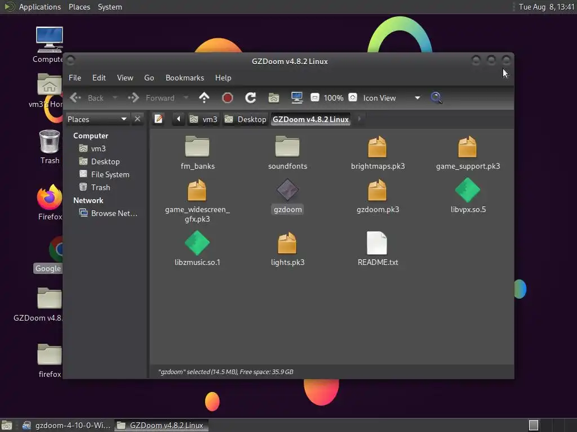The image size is (577, 432).
Task: Open Browse Network in sidebar
Action: point(109,213)
